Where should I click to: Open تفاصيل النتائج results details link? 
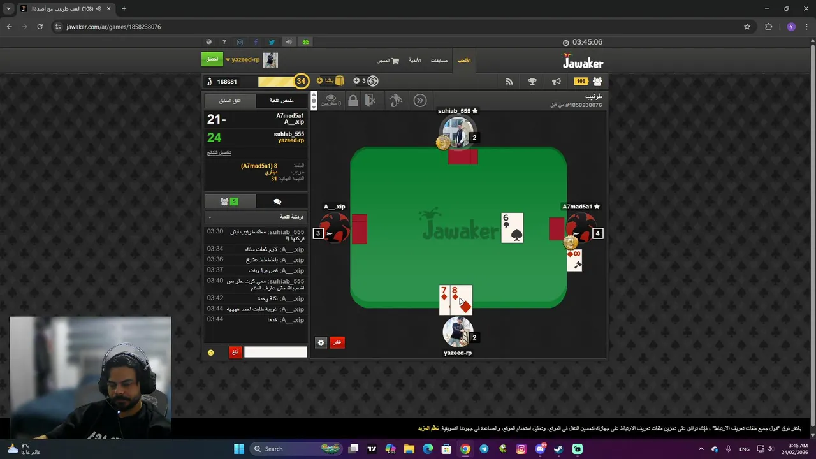tap(219, 153)
